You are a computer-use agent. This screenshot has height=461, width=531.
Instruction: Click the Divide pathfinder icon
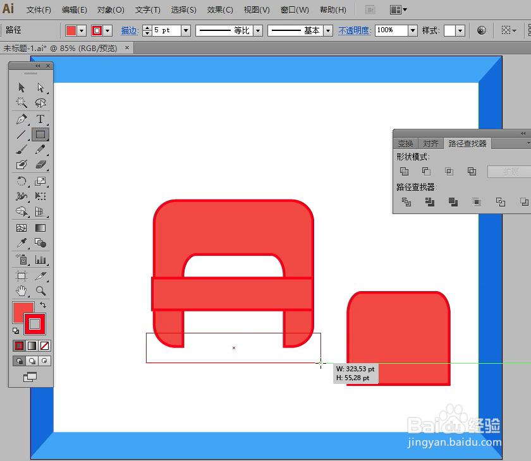(x=405, y=201)
